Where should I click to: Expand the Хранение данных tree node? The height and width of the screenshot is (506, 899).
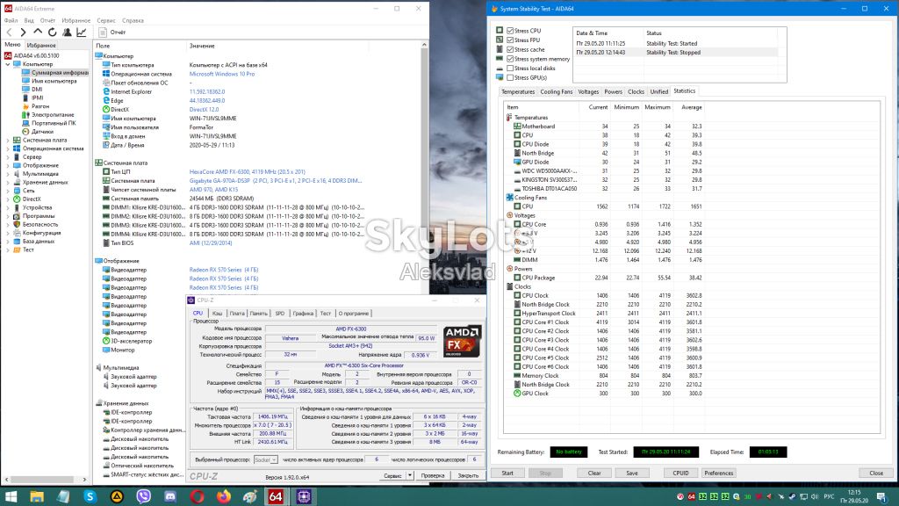(x=8, y=183)
